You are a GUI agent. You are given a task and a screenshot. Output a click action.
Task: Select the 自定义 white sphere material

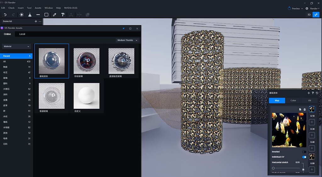(86, 96)
